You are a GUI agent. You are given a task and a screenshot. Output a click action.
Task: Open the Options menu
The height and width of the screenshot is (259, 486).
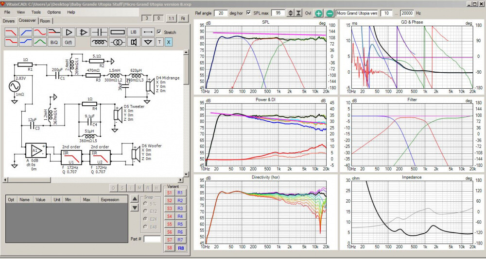tap(54, 12)
